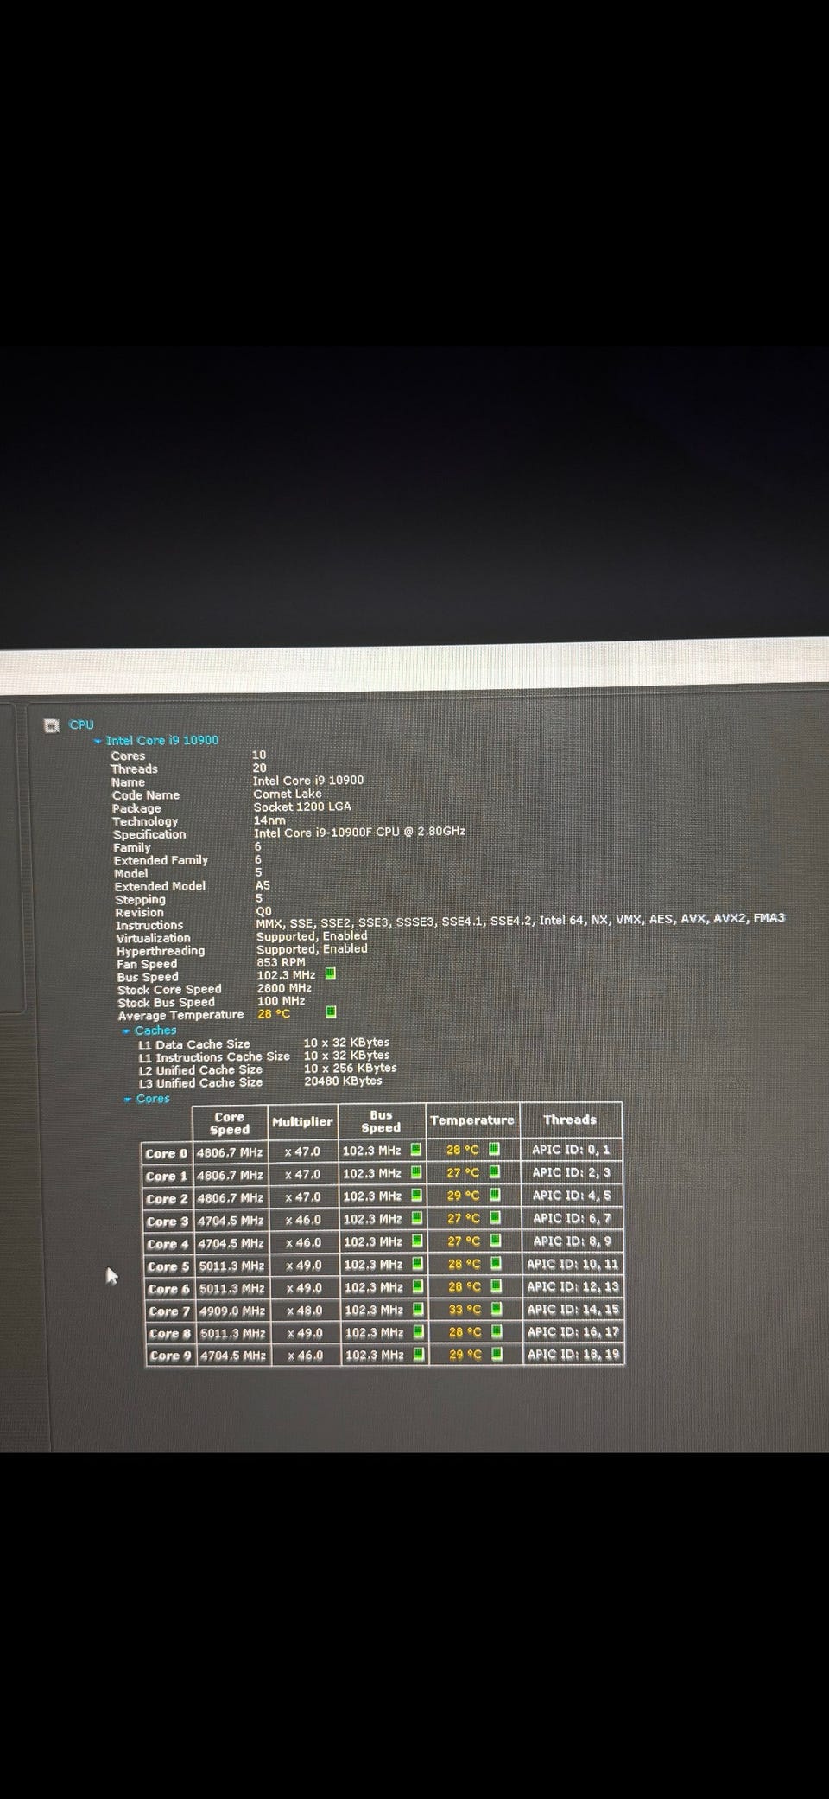Select the Core 0 row label
Viewport: 829px width, 1799px height.
[x=166, y=1153]
